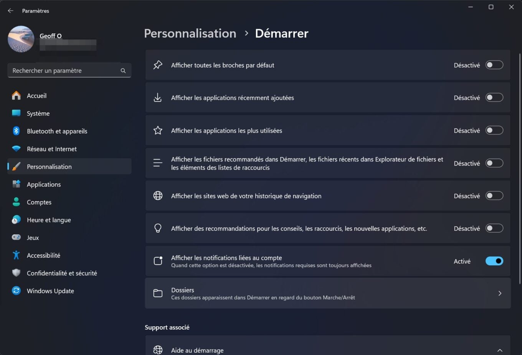The width and height of the screenshot is (522, 355).
Task: Click the Réseau et Internet Wi-Fi icon
Action: click(16, 149)
